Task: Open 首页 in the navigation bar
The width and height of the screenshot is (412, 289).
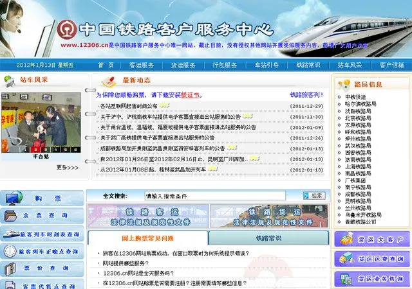Action: 106,65
